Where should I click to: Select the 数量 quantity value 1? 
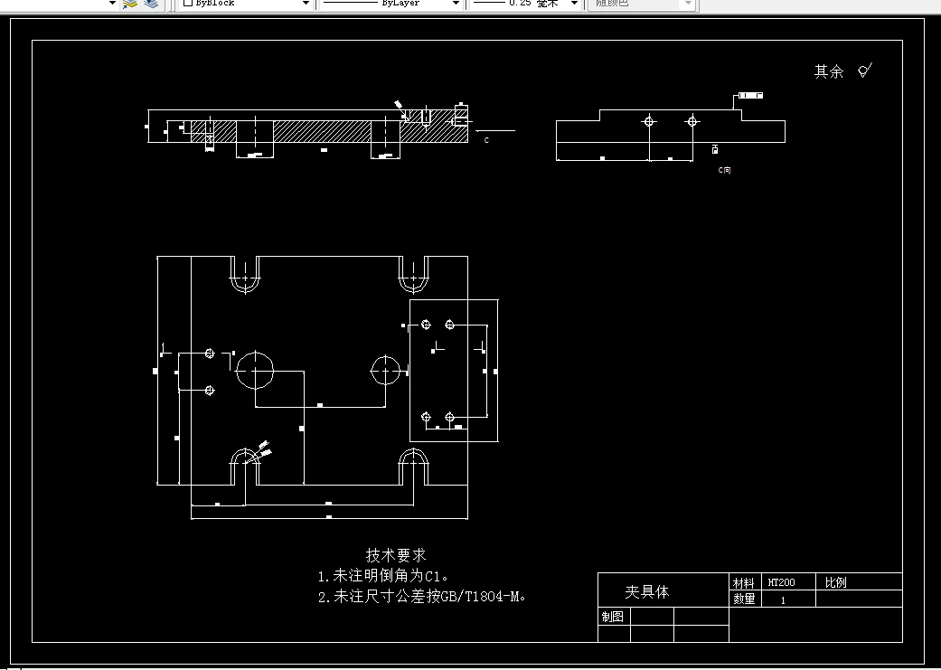(x=783, y=599)
